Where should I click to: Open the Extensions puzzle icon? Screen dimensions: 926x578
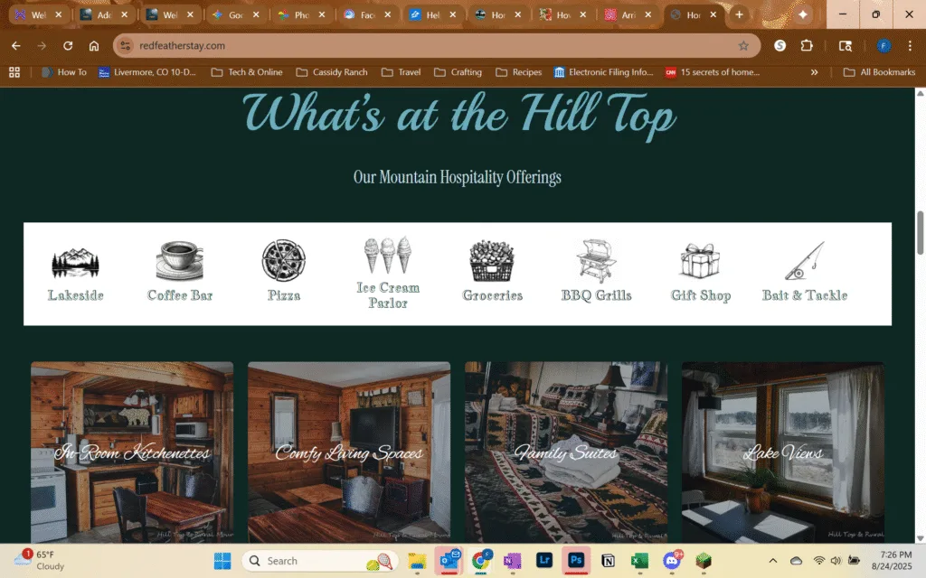[x=807, y=46]
